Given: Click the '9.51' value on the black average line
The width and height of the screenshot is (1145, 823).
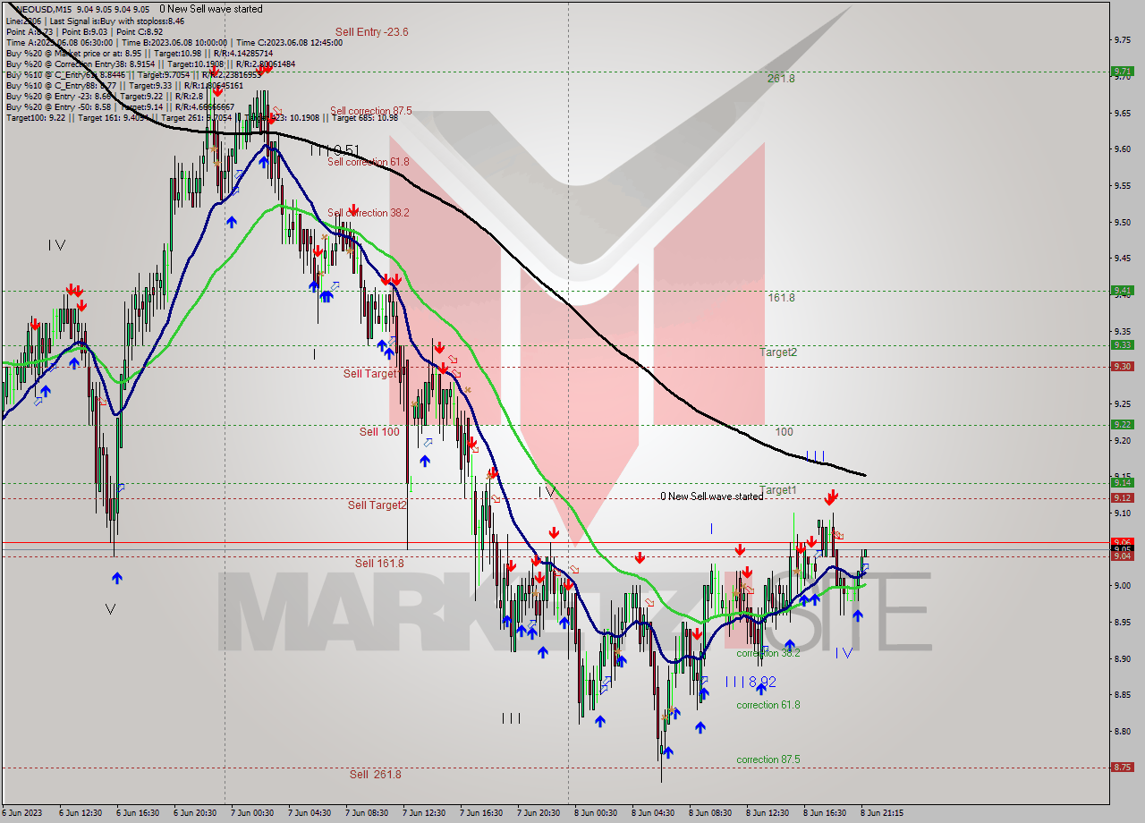Looking at the screenshot, I should [345, 150].
